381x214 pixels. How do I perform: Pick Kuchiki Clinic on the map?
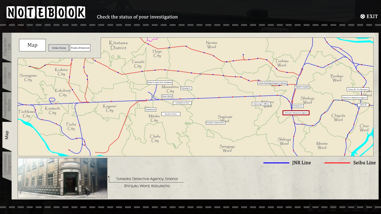coord(171,114)
